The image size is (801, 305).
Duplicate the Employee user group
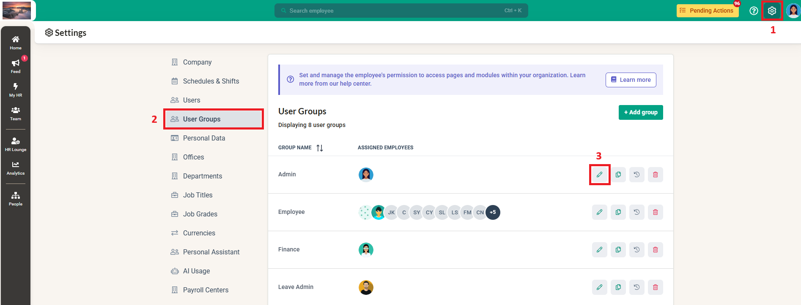[618, 212]
